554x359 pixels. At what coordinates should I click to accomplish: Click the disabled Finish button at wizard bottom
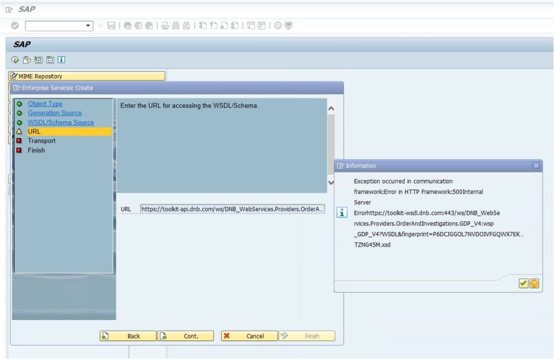pos(307,336)
